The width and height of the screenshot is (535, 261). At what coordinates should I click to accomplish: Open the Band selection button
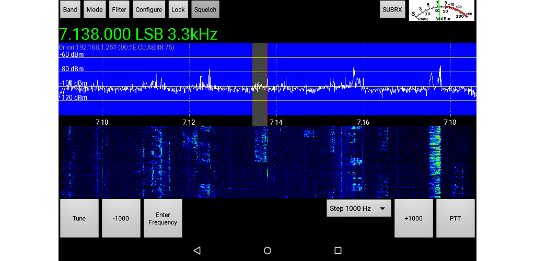pos(70,9)
